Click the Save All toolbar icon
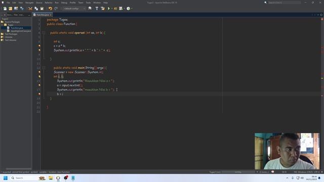 [x=22, y=9]
